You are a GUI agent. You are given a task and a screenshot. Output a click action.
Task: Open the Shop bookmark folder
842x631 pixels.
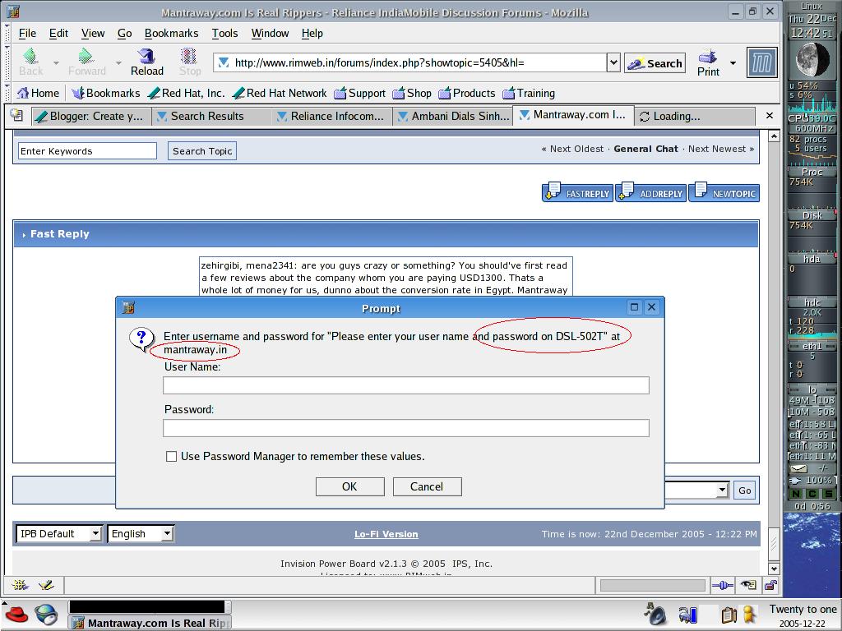pos(412,93)
